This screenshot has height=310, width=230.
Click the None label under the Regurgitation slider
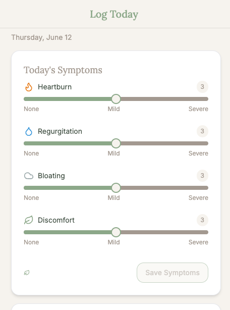[x=31, y=153]
